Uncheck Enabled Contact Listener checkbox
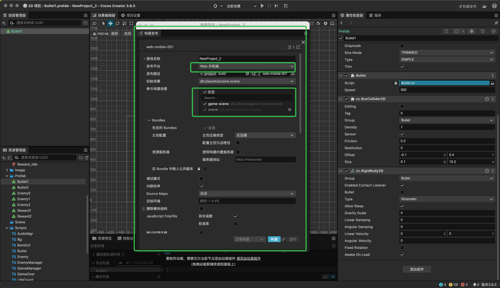The image size is (500, 288). [x=402, y=185]
